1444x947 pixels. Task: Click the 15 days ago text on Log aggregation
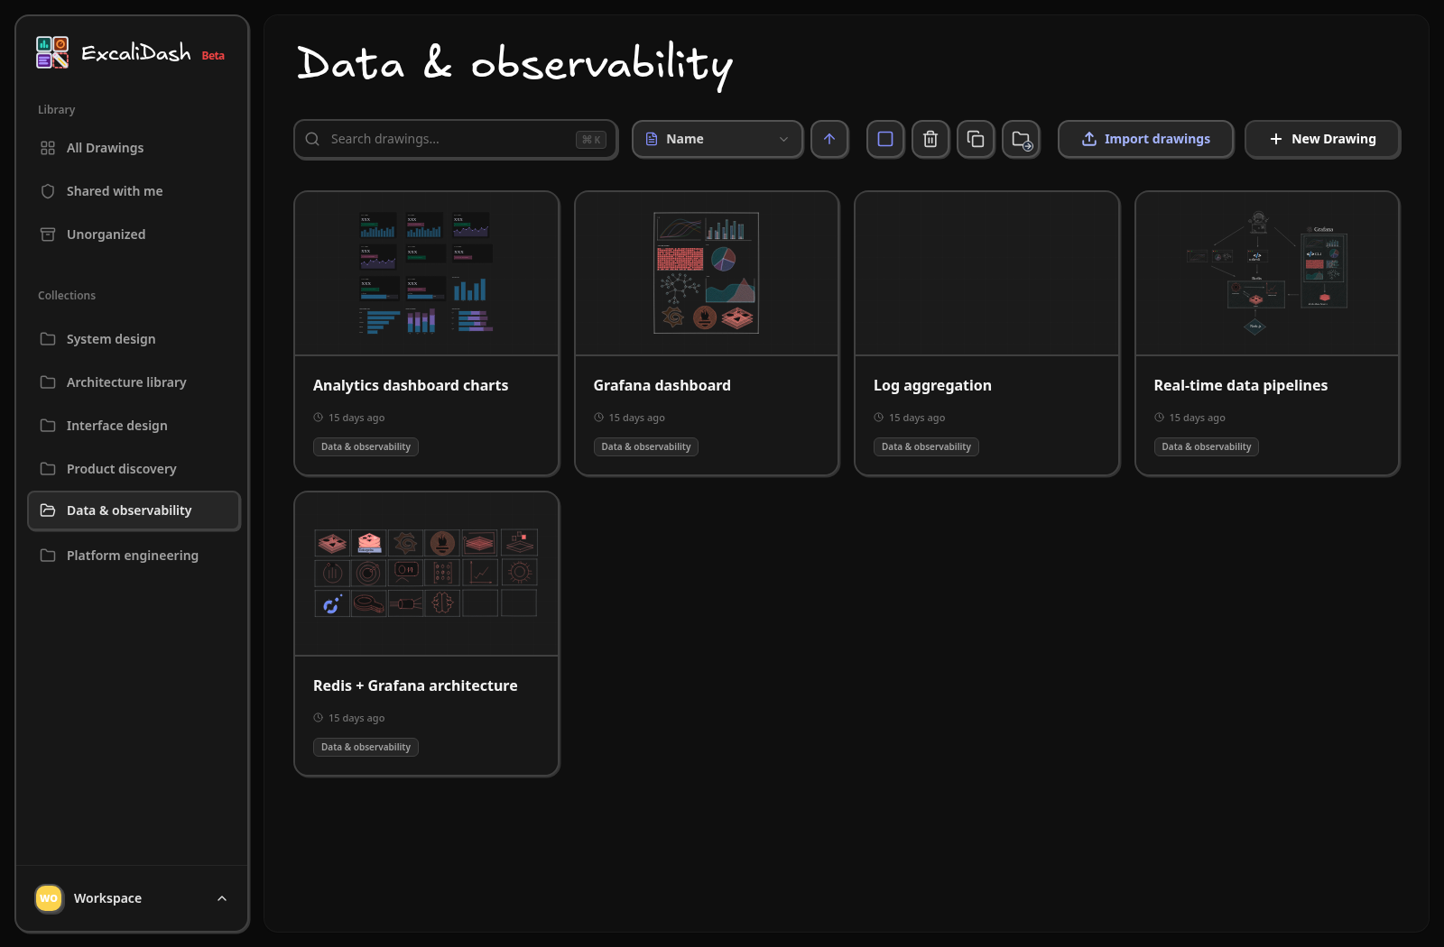pos(917,418)
